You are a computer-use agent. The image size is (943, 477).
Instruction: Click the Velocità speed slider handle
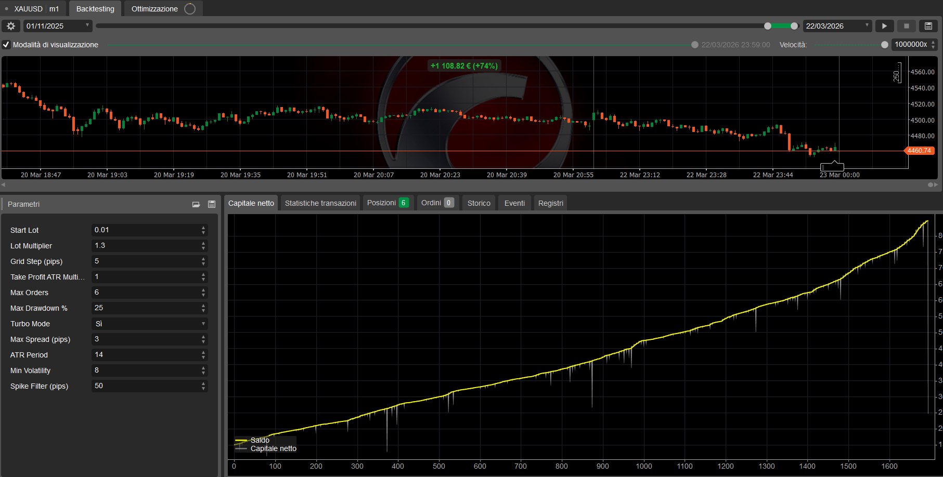[884, 45]
